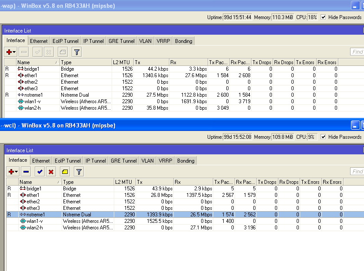Select wlan2-h wireless icon in bottom window
The width and height of the screenshot is (364, 271).
tap(23, 227)
